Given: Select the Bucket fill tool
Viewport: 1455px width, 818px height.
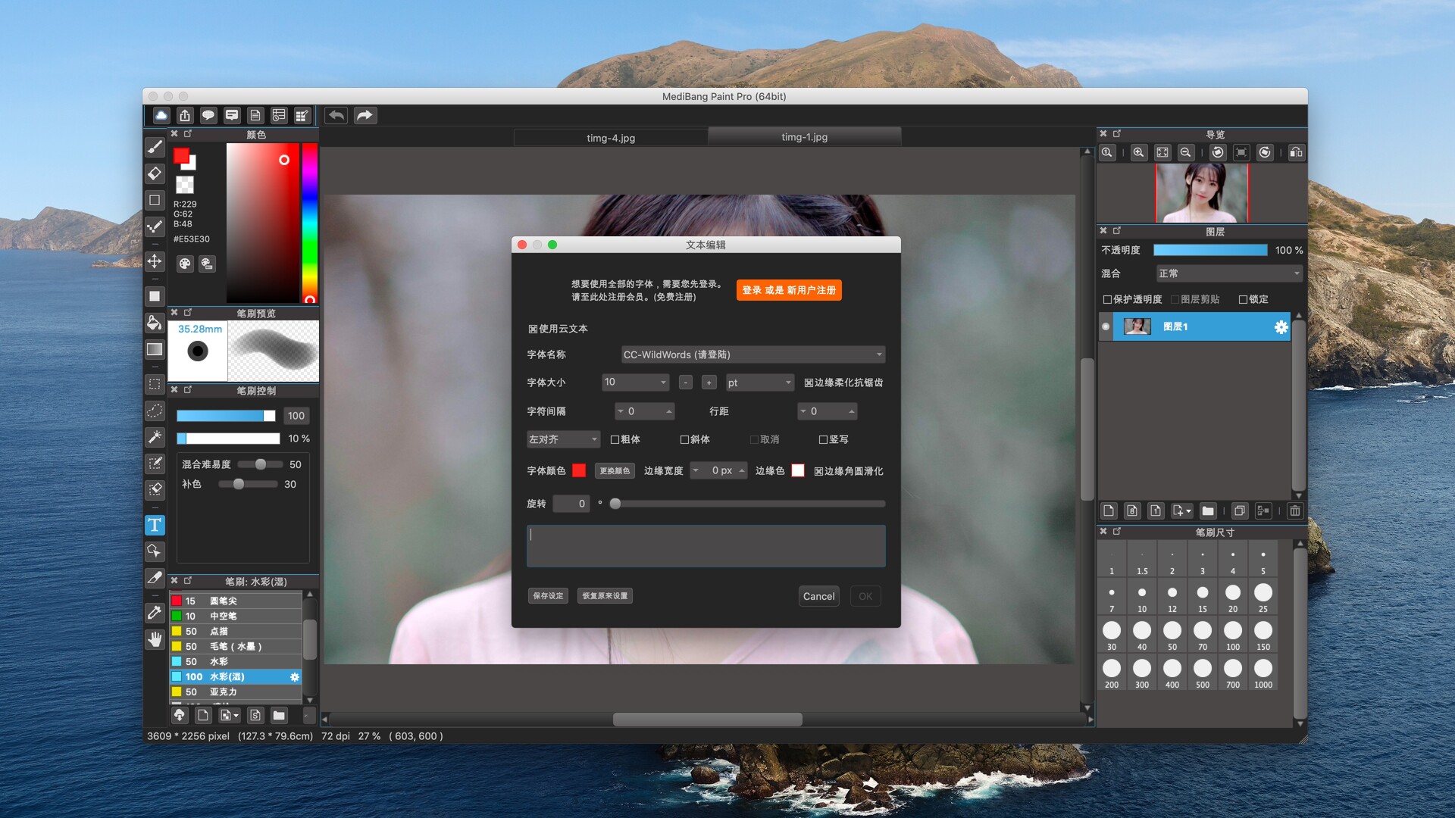Looking at the screenshot, I should (155, 323).
